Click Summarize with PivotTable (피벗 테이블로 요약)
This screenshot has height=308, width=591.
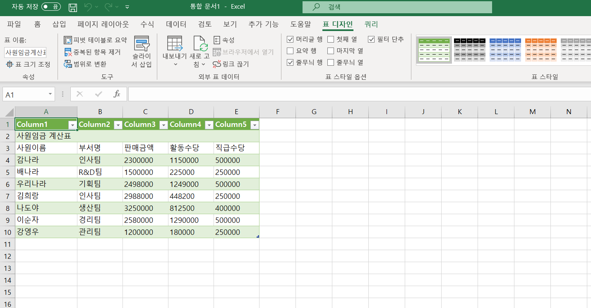pyautogui.click(x=96, y=40)
